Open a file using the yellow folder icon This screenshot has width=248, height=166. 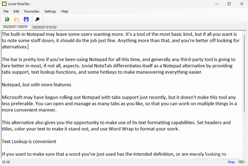tap(17, 19)
